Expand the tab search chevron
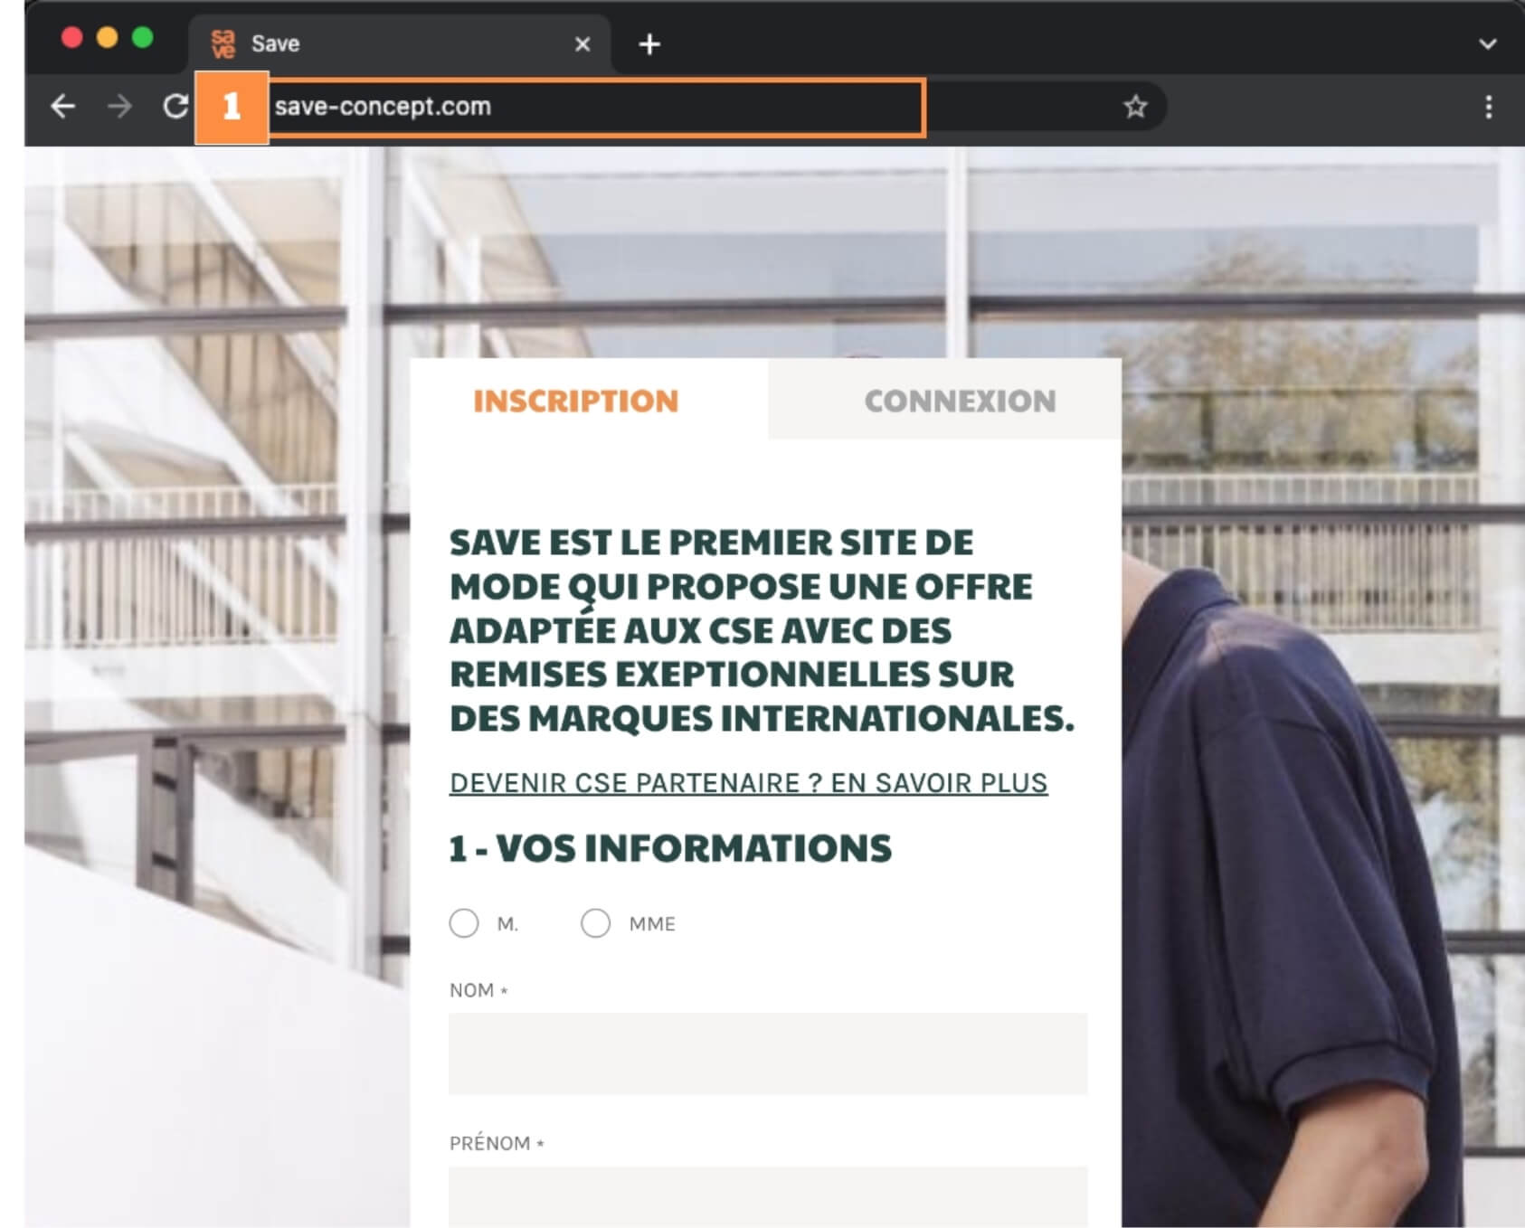Viewport: 1525px width, 1228px height. coord(1488,43)
